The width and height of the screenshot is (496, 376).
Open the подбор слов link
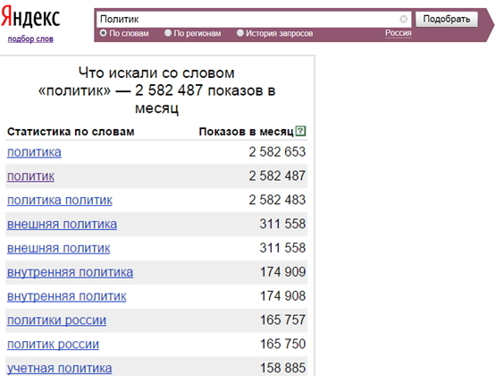(30, 39)
